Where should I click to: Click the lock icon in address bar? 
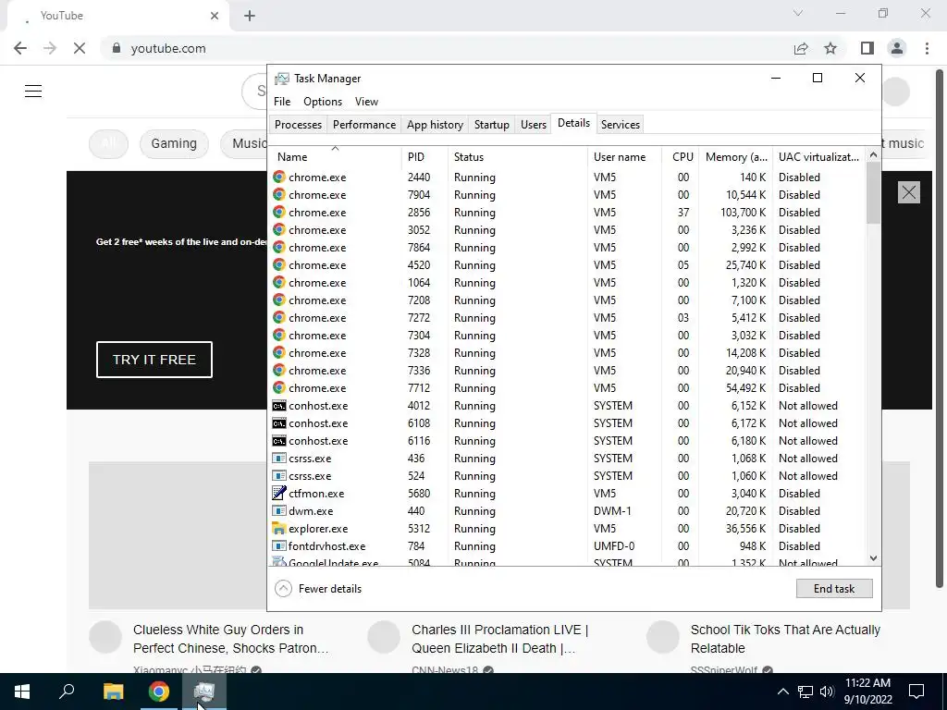click(117, 48)
